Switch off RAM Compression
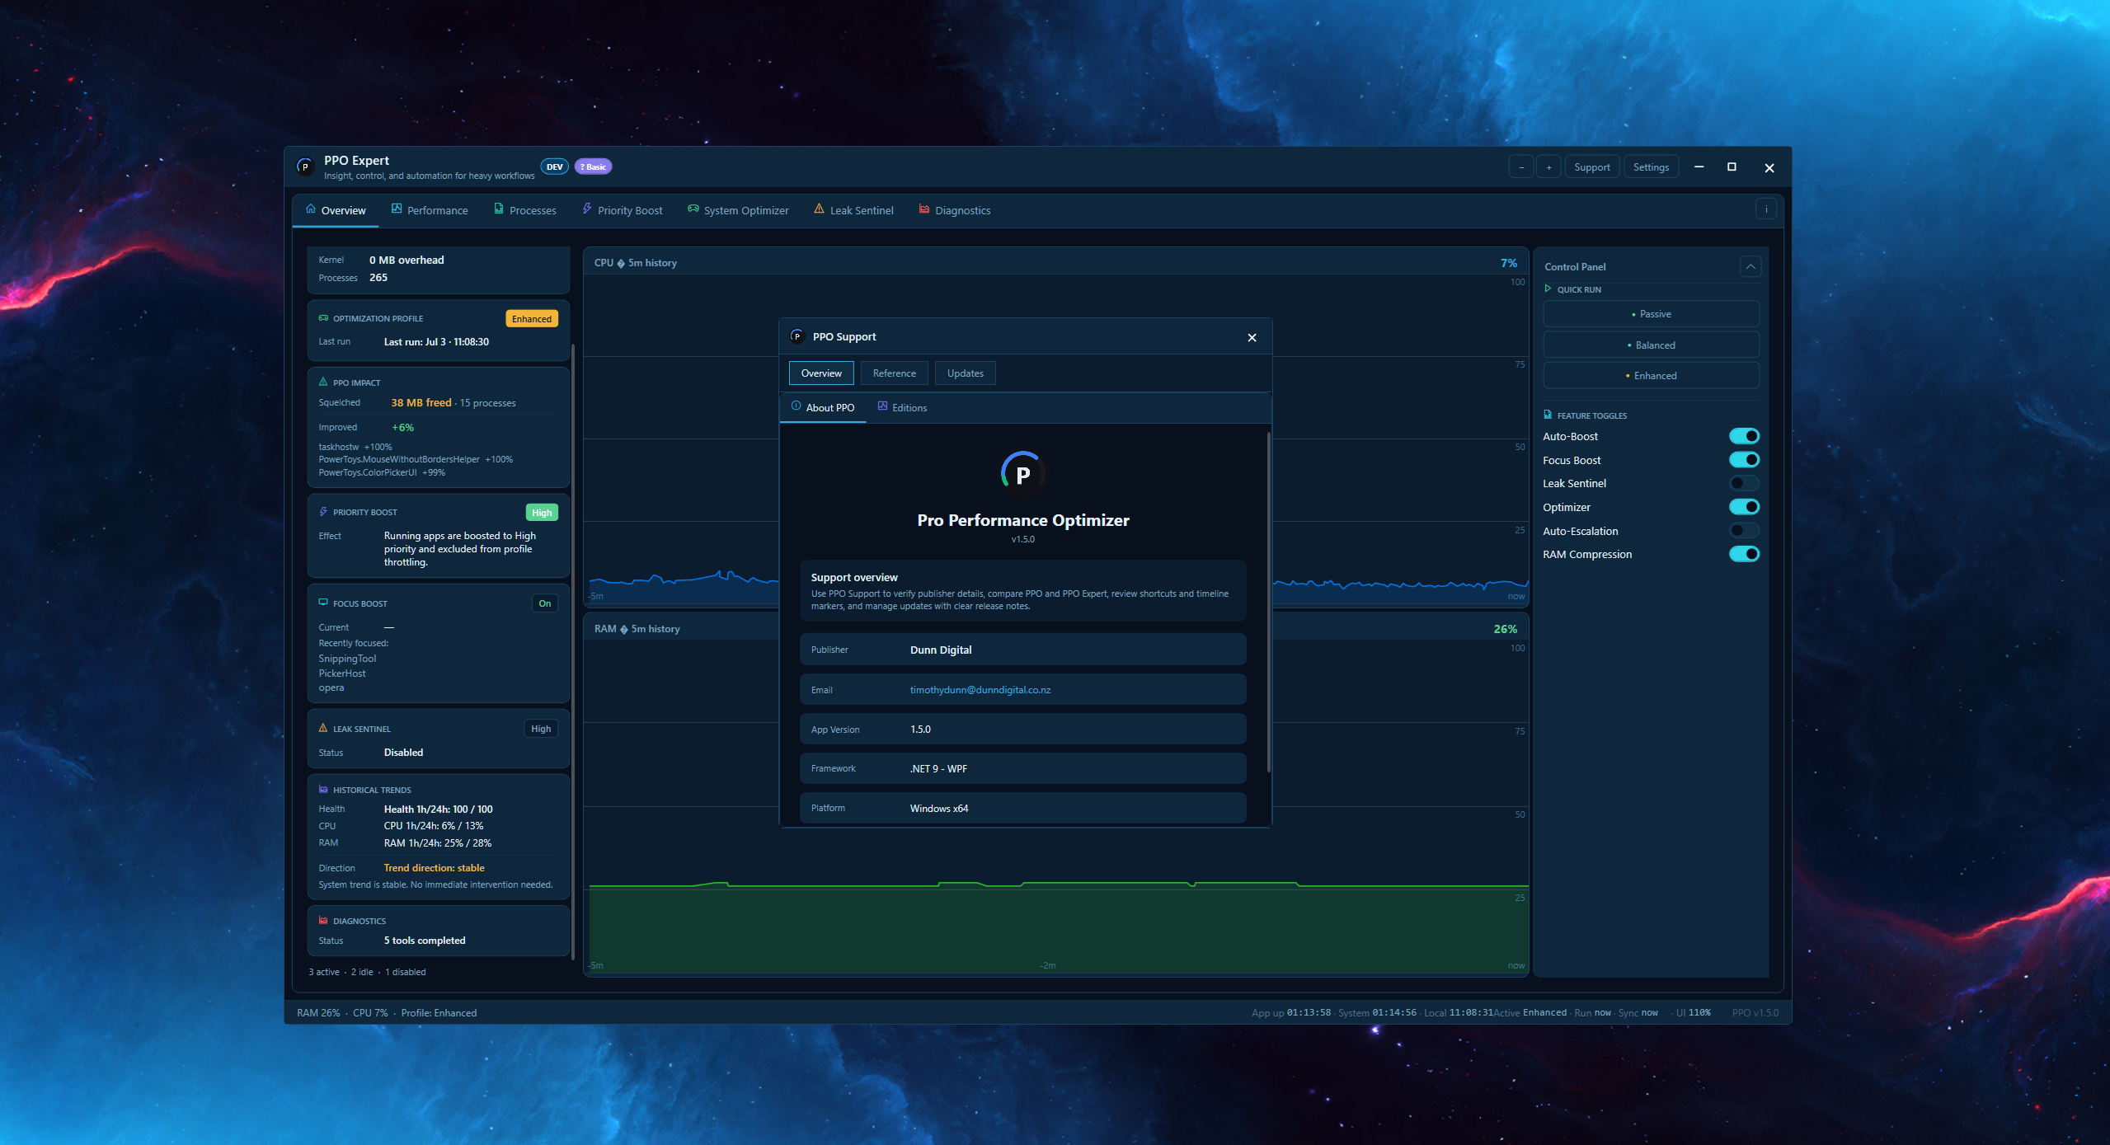This screenshot has height=1145, width=2110. 1744,554
